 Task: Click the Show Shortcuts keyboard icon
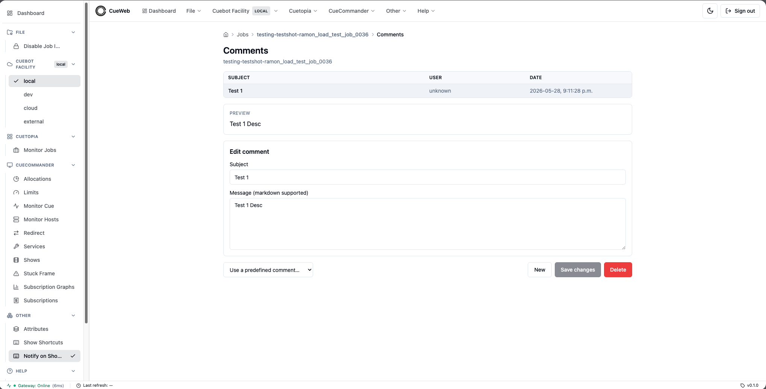(x=16, y=342)
